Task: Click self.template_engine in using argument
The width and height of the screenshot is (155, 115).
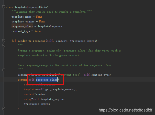Action: [48, 99]
